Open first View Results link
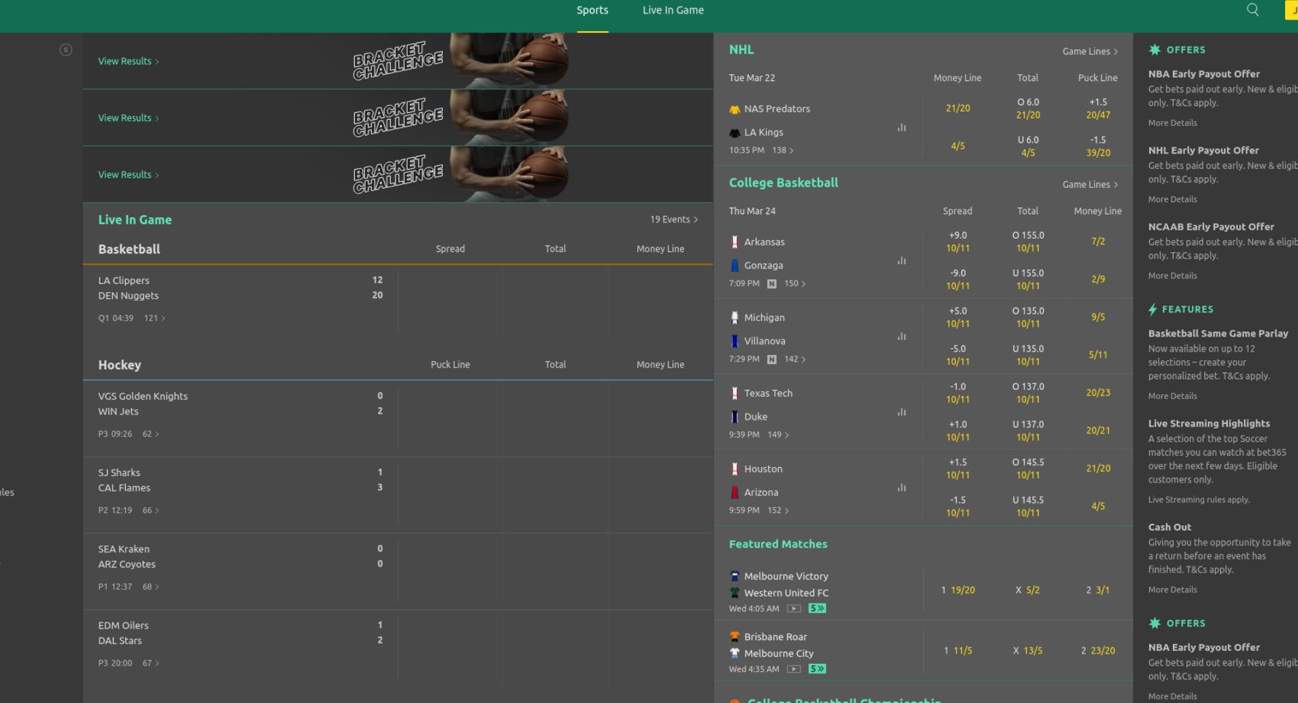Screen dimensions: 1298x703 (x=128, y=62)
